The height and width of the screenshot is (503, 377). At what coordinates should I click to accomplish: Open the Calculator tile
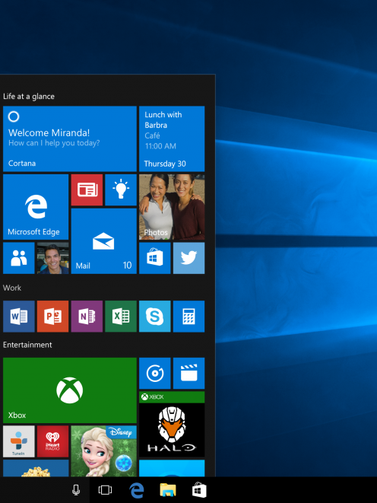tap(189, 317)
